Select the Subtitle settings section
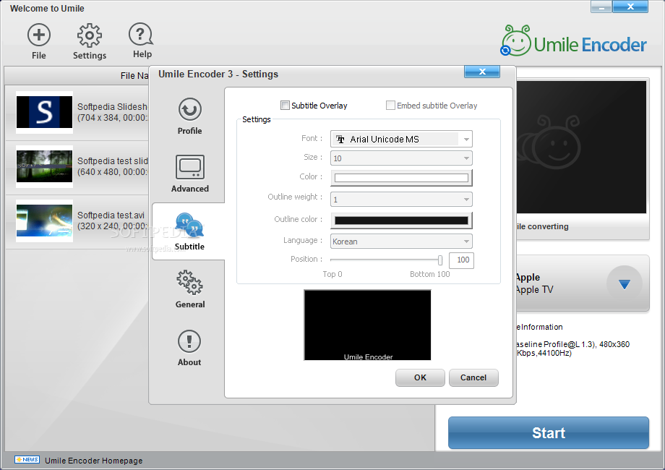The width and height of the screenshot is (665, 470). [x=189, y=231]
